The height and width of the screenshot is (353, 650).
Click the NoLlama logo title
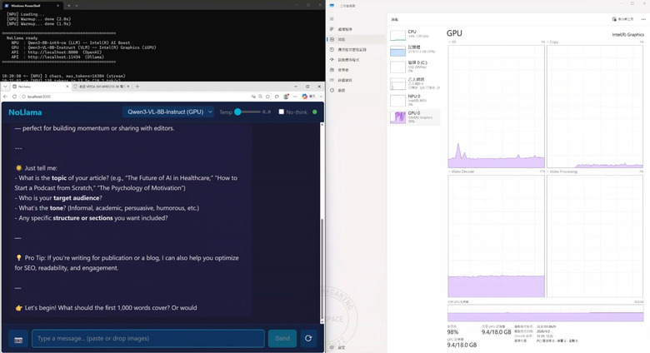tap(25, 112)
